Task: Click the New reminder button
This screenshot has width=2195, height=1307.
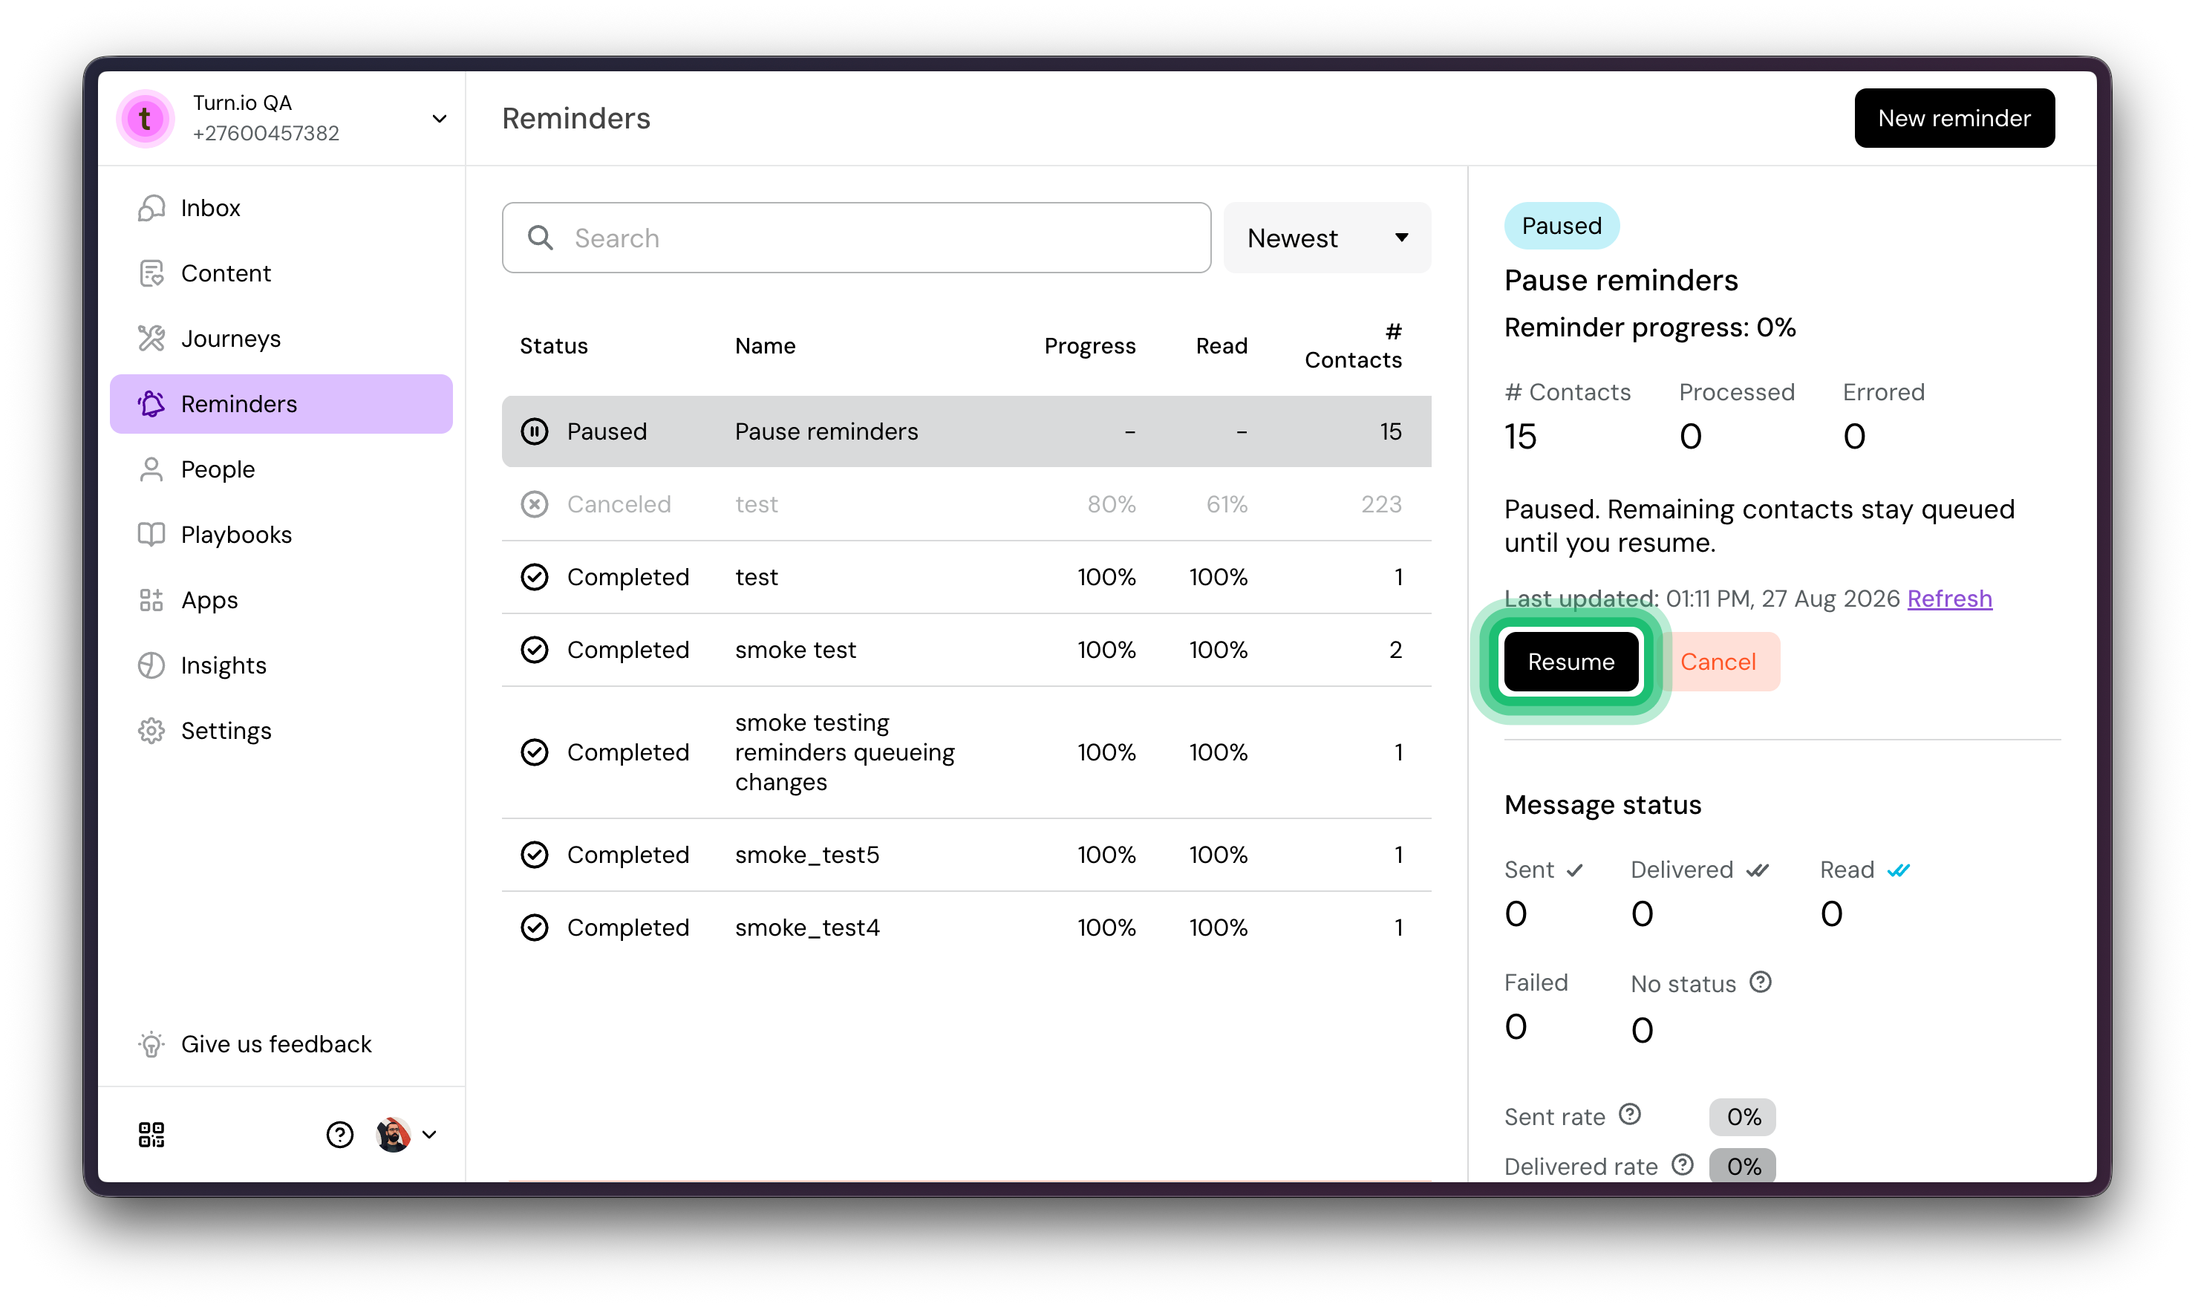Action: [1954, 118]
